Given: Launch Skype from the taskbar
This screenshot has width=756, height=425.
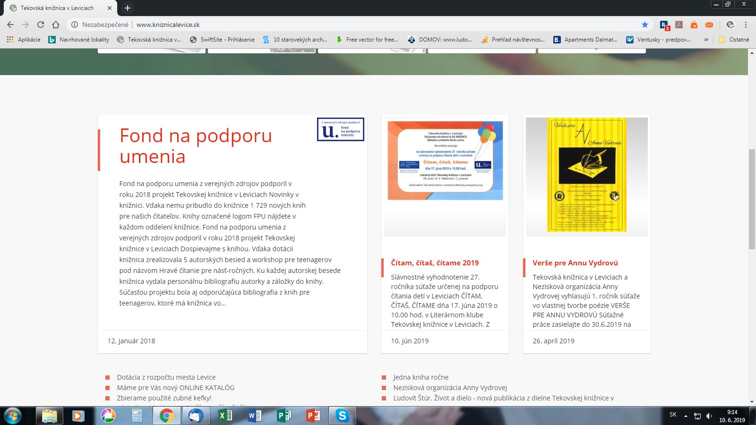Looking at the screenshot, I should tap(342, 416).
